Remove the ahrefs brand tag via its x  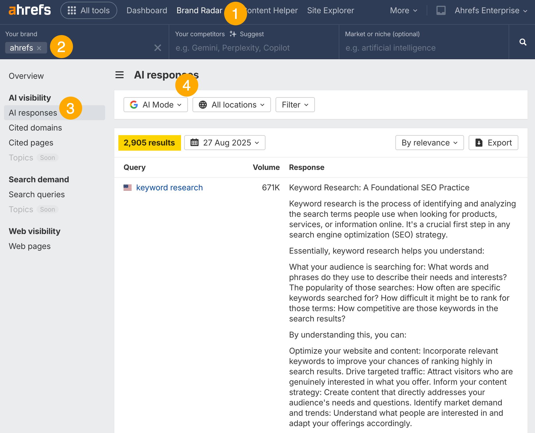[x=40, y=48]
